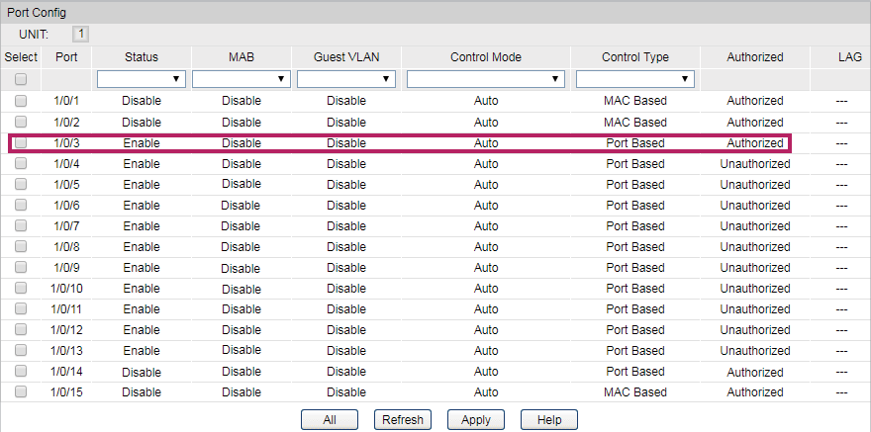This screenshot has width=871, height=432.
Task: Select UNIT 1 tab
Action: coord(81,35)
